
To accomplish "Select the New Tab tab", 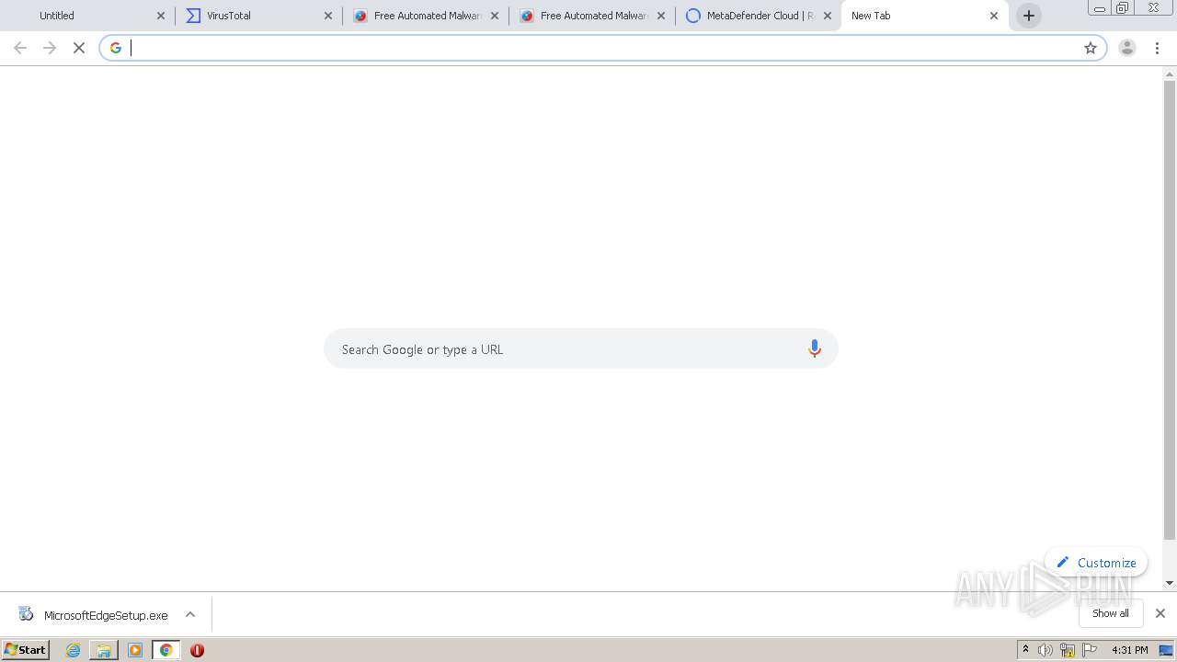I will (x=924, y=16).
